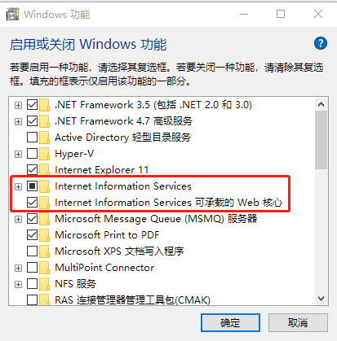Click the 取消 button

pyautogui.click(x=298, y=323)
